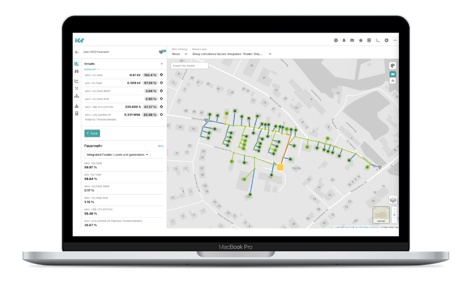Click the 99.97 % feeder max voltage
The image size is (472, 283).
point(91,167)
